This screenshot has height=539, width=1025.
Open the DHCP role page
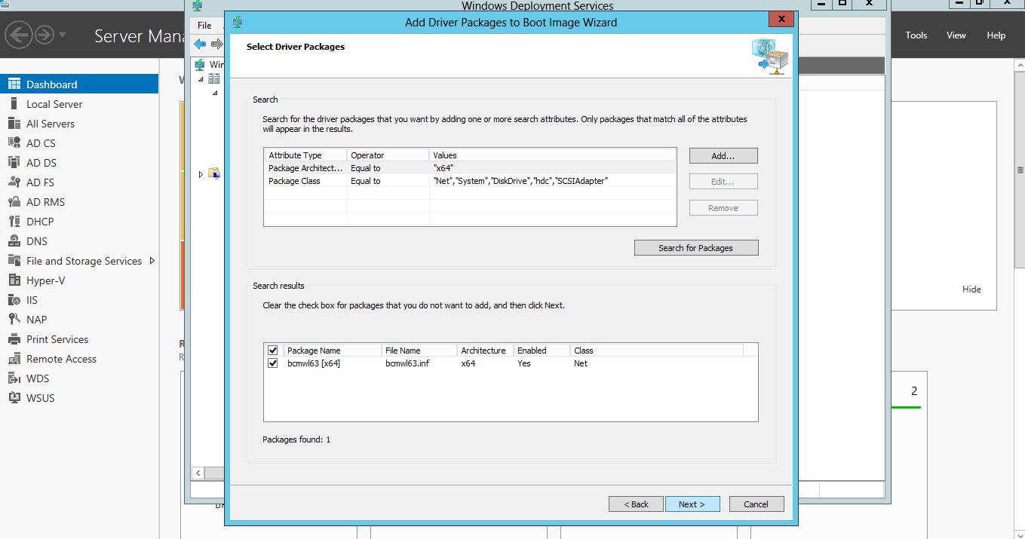click(x=79, y=222)
